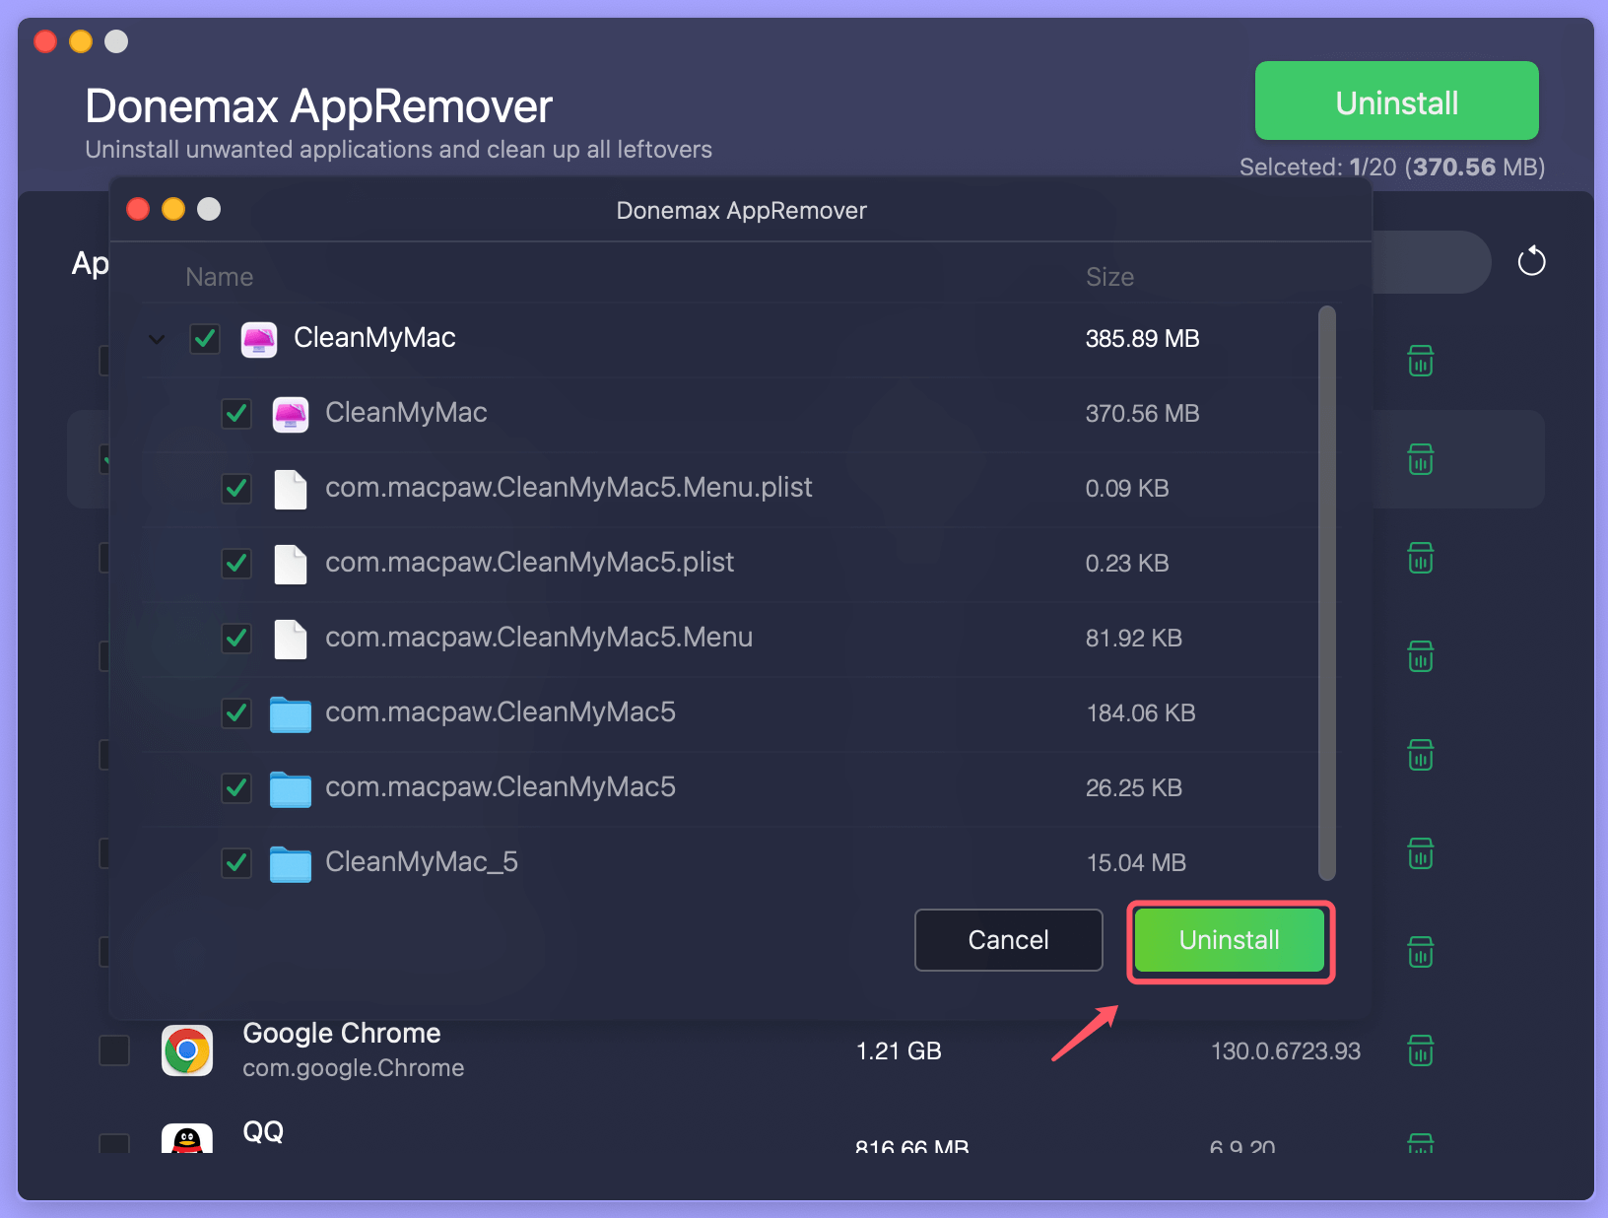Click the green Uninstall button top right
The width and height of the screenshot is (1608, 1218).
pos(1396,101)
